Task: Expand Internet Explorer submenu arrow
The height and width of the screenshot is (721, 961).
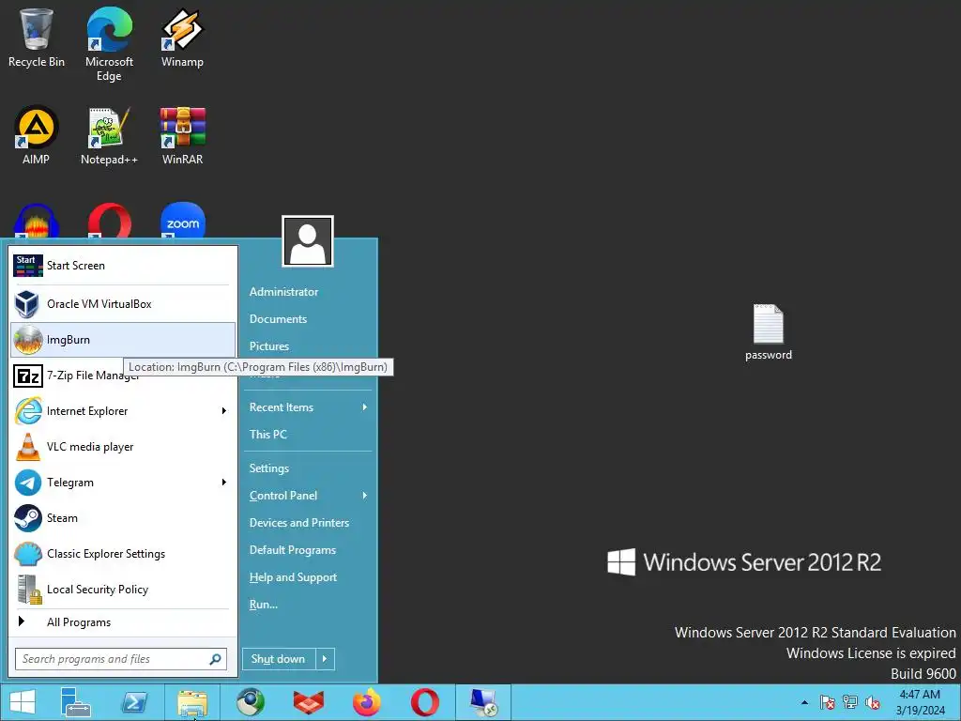Action: click(223, 411)
